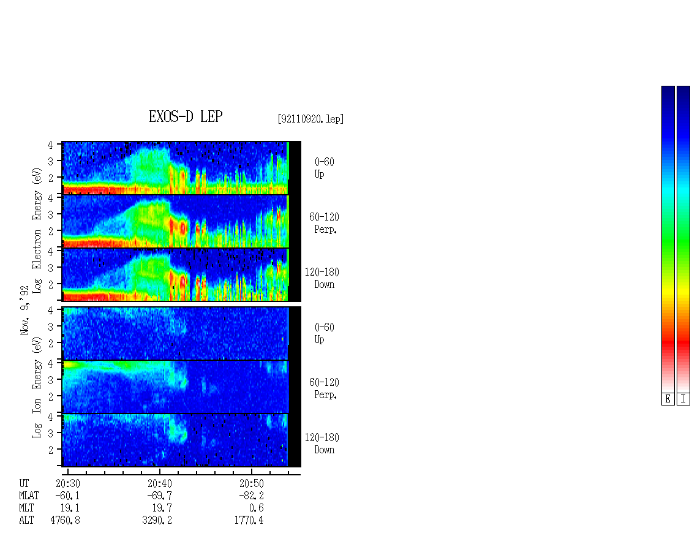Click the MLT row label
Screen dimensions: 692x536
26,508
